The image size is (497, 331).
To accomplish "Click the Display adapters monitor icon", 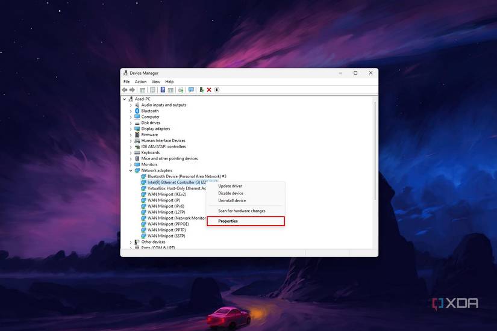I will (137, 129).
